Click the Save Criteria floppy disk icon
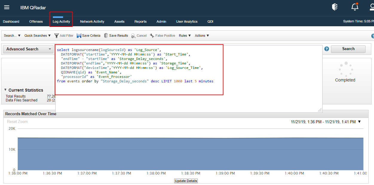 pyautogui.click(x=79, y=36)
